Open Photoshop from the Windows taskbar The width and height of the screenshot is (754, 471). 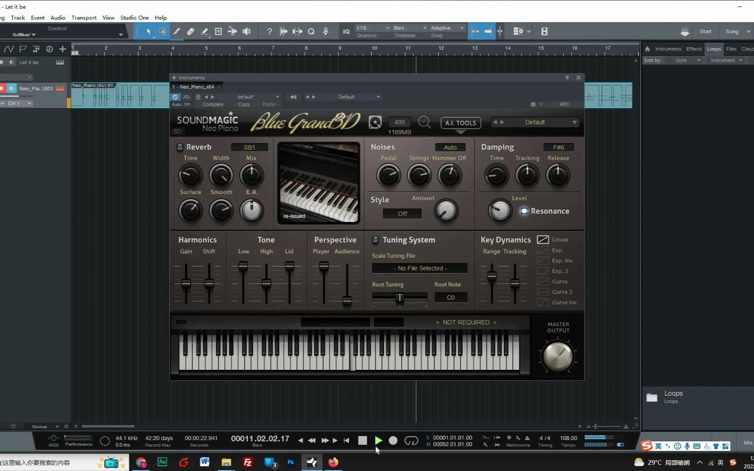(x=291, y=462)
